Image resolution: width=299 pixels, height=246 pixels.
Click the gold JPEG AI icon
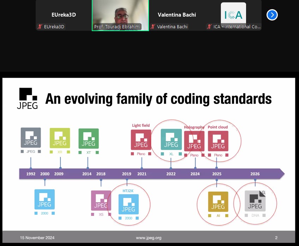click(x=218, y=202)
